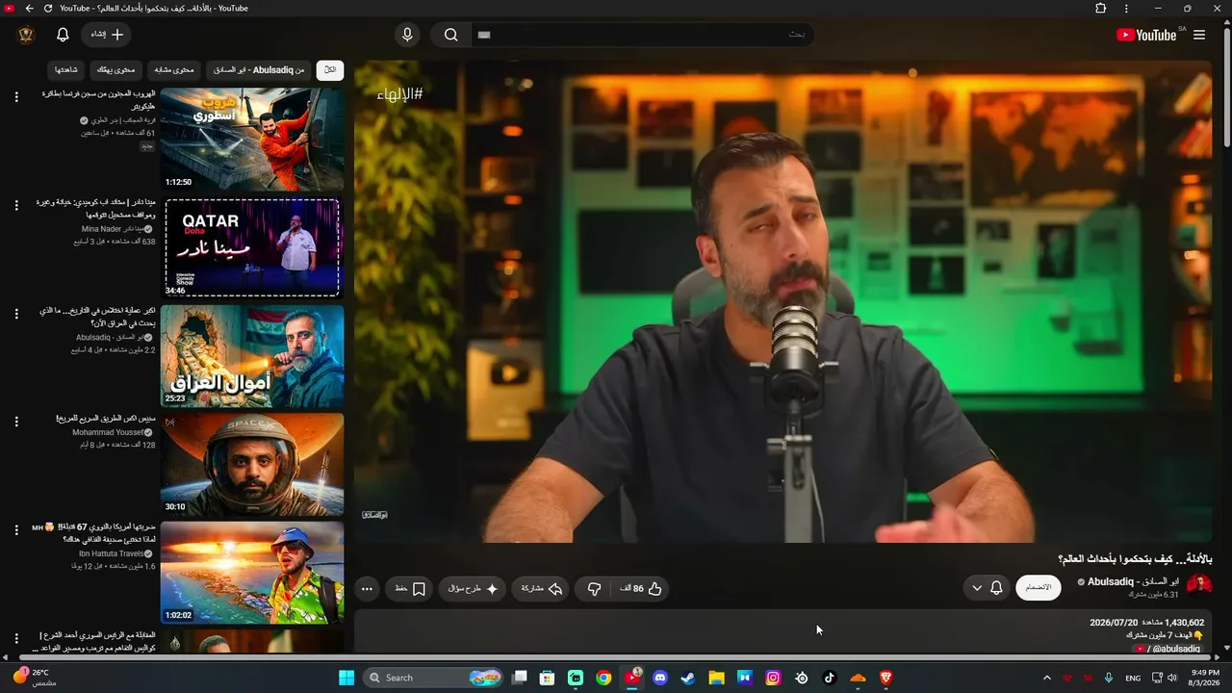Open File Explorer from the taskbar
Screen dimensions: 1232x693
[716, 678]
